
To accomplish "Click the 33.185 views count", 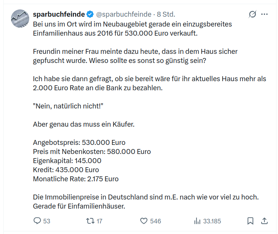I will pos(212,221).
